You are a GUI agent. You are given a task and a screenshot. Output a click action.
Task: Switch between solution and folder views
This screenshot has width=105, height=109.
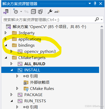(6, 12)
